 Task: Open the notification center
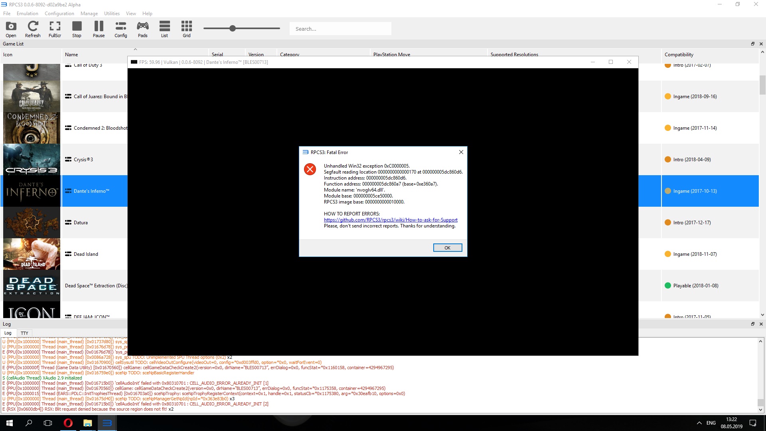tap(753, 423)
